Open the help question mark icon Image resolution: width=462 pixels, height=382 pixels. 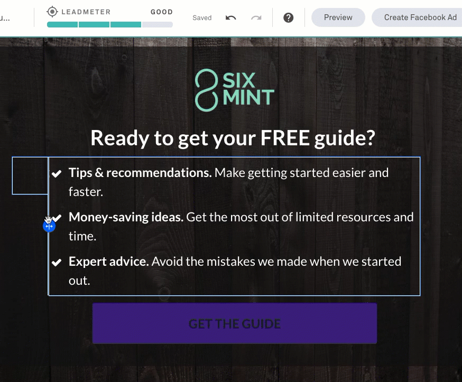tap(289, 17)
